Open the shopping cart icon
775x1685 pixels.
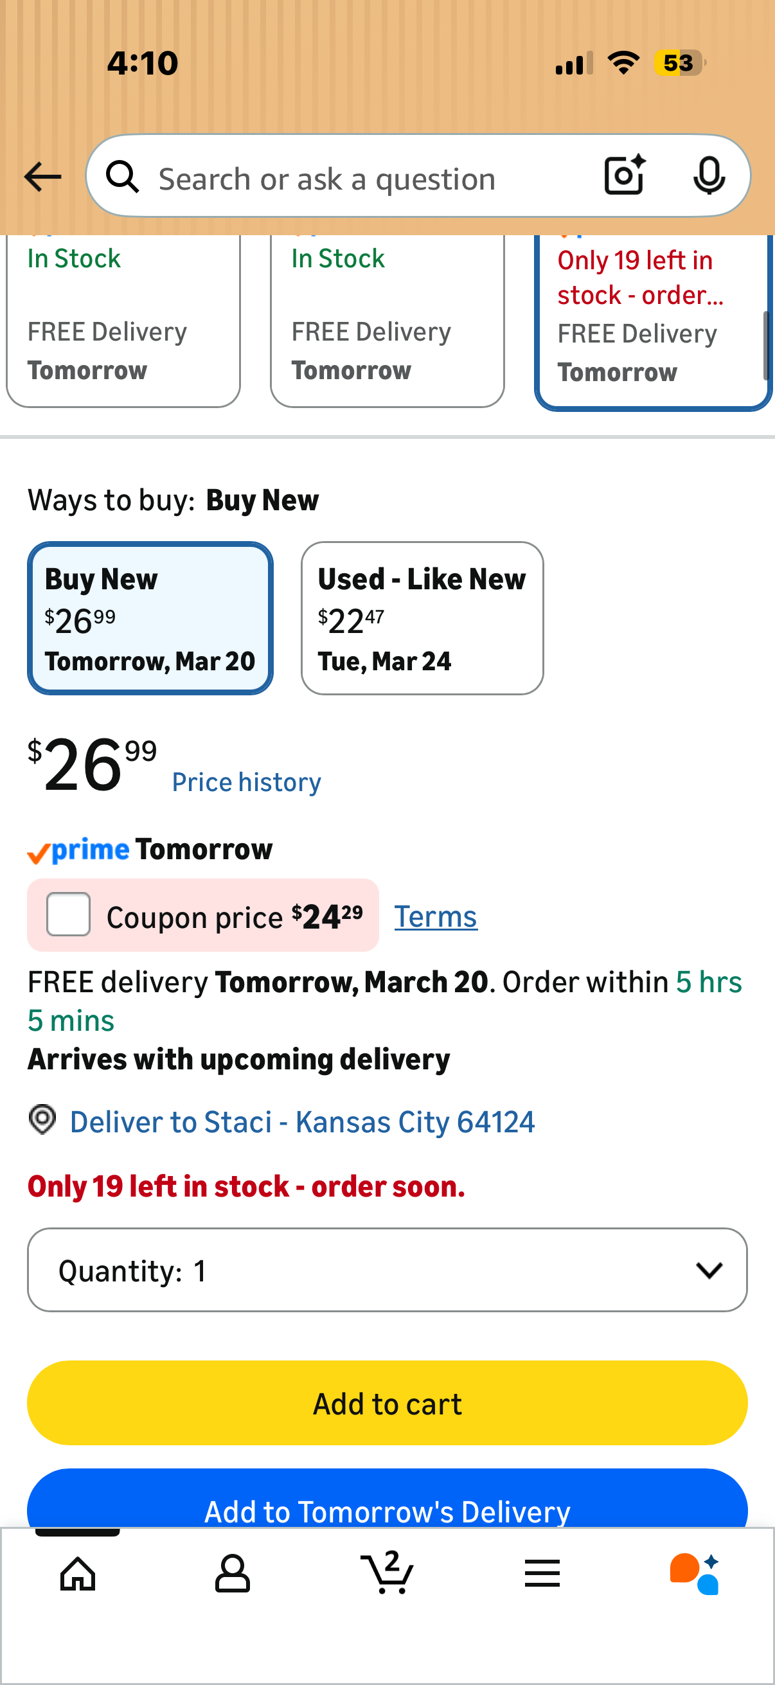point(387,1572)
